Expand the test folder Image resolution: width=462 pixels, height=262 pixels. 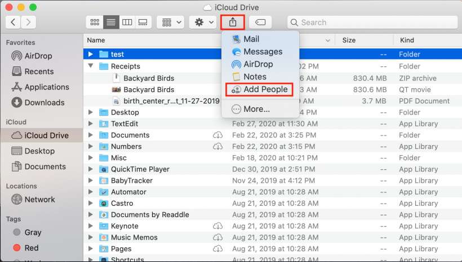[x=91, y=55]
